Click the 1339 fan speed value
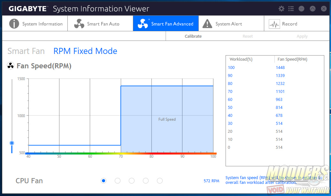 pyautogui.click(x=280, y=76)
